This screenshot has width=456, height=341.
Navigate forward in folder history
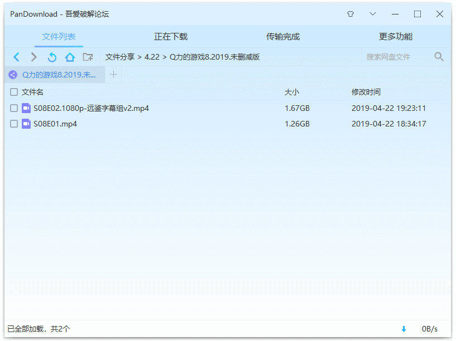pyautogui.click(x=33, y=56)
